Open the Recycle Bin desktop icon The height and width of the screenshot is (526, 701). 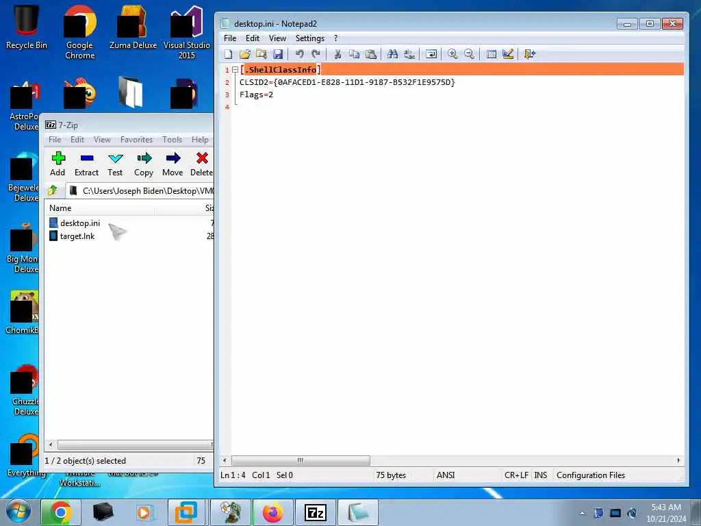point(27,27)
